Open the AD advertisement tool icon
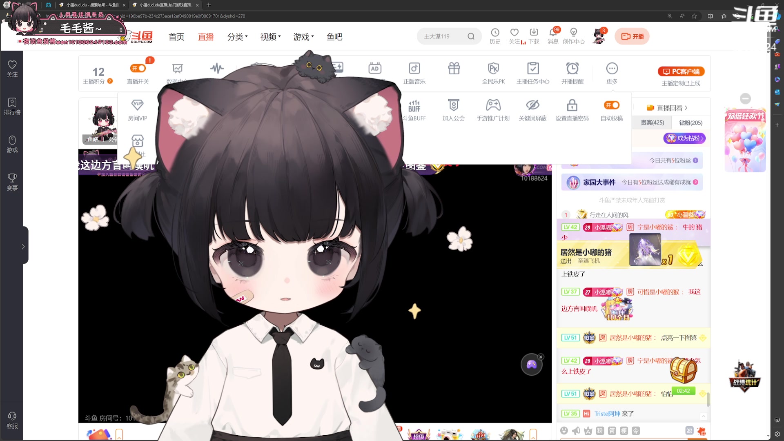This screenshot has width=784, height=441. click(375, 68)
